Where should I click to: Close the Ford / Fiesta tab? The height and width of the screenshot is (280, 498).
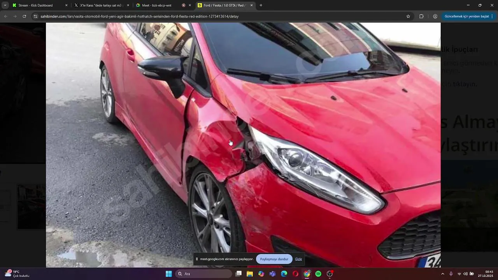pyautogui.click(x=251, y=5)
